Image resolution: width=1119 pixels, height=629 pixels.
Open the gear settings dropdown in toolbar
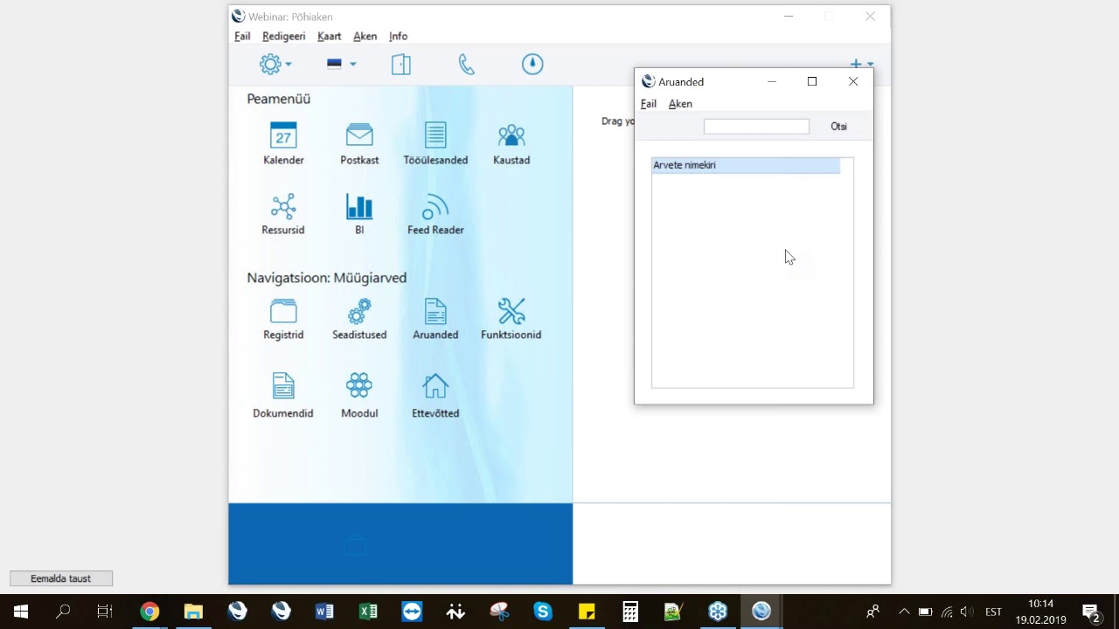click(275, 64)
